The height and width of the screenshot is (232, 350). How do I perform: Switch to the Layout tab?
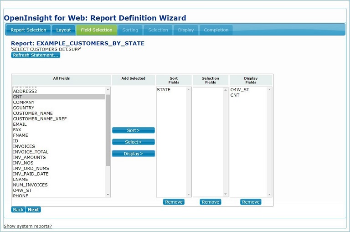click(63, 30)
